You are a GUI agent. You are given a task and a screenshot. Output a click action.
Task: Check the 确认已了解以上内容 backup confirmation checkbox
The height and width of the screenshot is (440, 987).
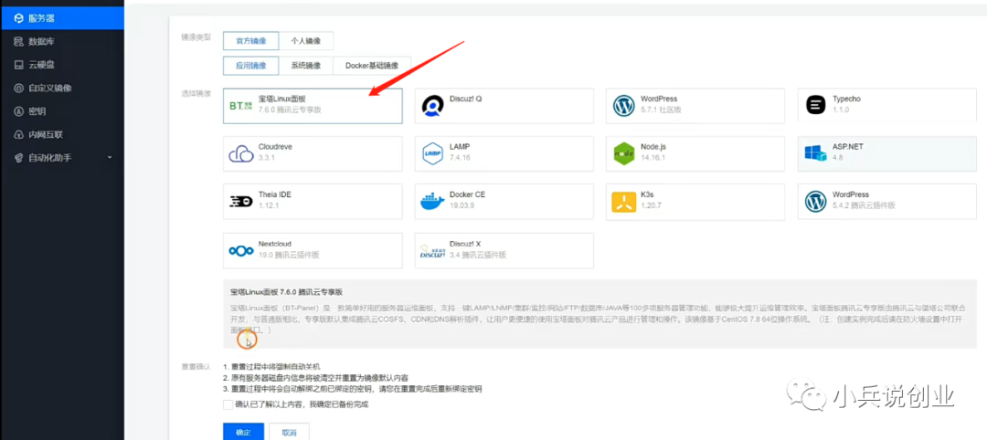pyautogui.click(x=228, y=404)
